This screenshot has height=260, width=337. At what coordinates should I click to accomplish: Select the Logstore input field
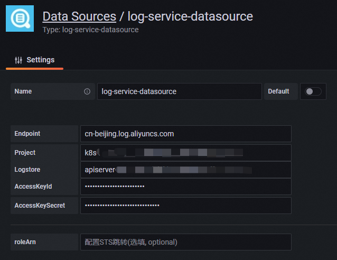point(186,170)
